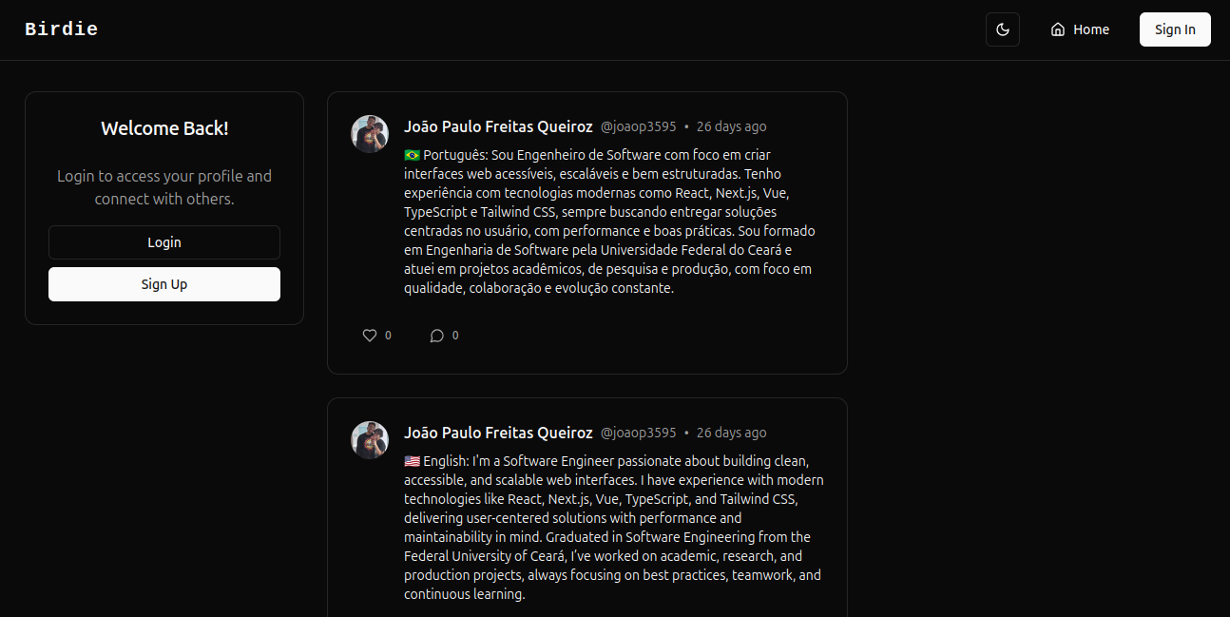1230x617 pixels.
Task: Click the comment count on first post
Action: coord(455,336)
